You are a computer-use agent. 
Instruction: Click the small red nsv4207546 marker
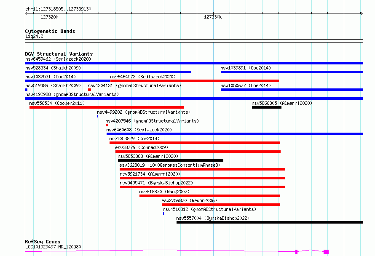point(107,125)
